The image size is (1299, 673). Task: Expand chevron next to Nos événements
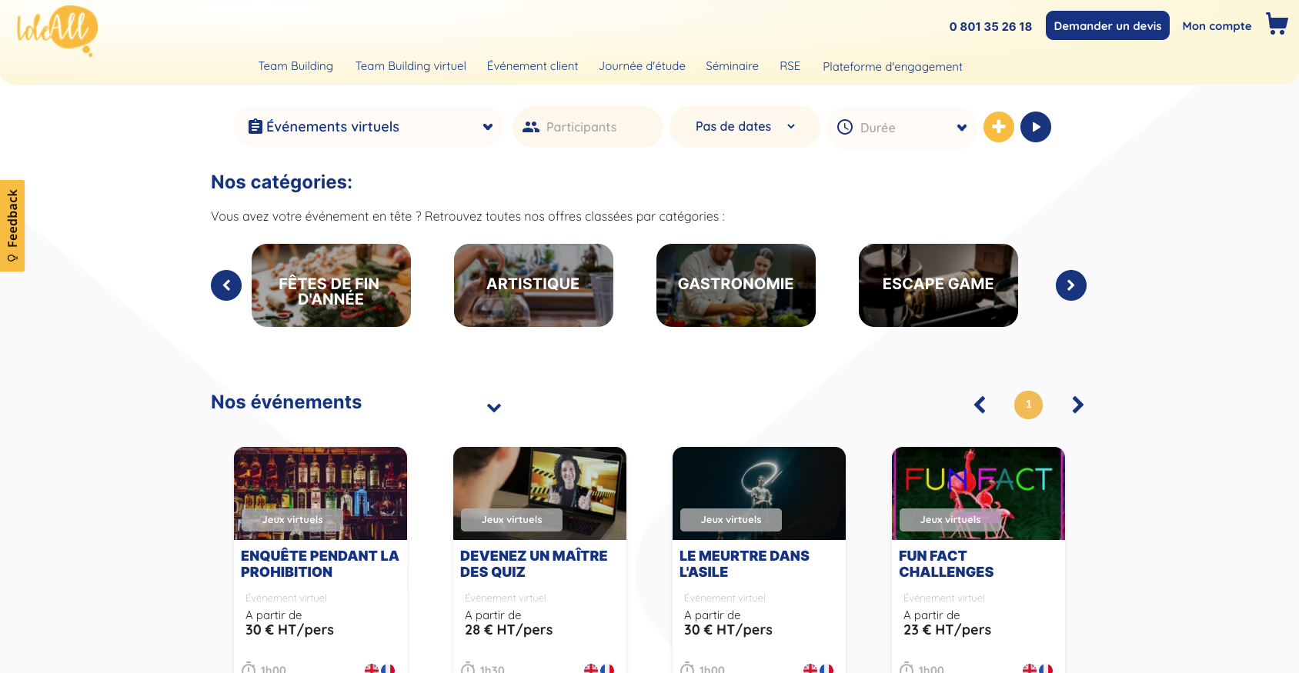(494, 408)
